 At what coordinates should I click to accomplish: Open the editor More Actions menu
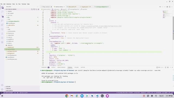172,7
